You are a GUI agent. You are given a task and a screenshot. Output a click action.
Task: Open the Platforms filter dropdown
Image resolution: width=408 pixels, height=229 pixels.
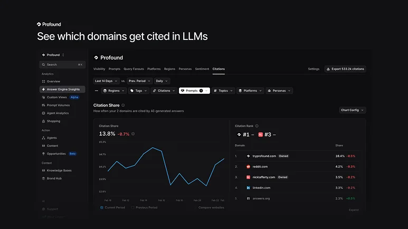[x=250, y=91]
